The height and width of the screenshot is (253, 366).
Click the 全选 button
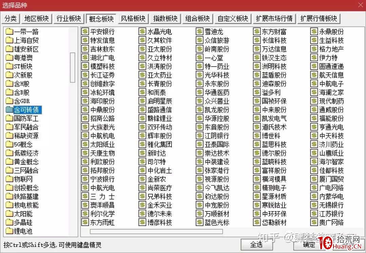pyautogui.click(x=256, y=245)
